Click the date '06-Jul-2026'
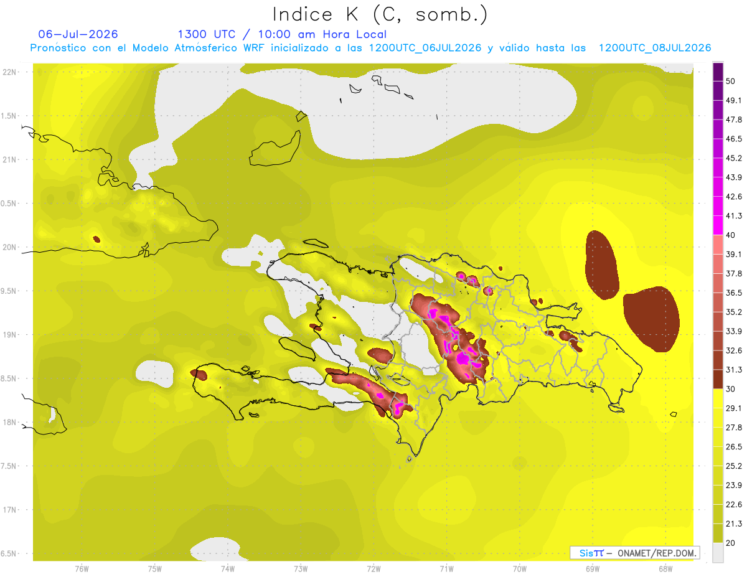Viewport: 747px width, 577px height. 78,34
